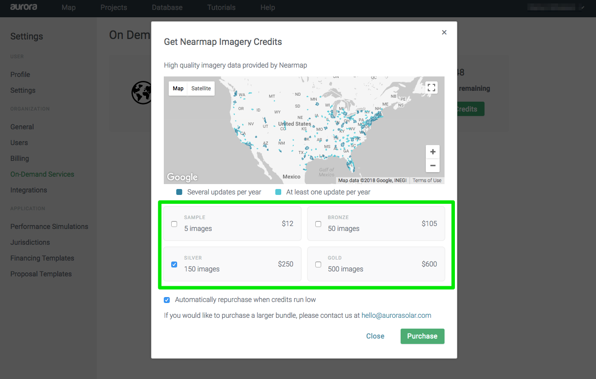Click the Bronze bundle $105 price
The image size is (596, 379).
tap(429, 224)
